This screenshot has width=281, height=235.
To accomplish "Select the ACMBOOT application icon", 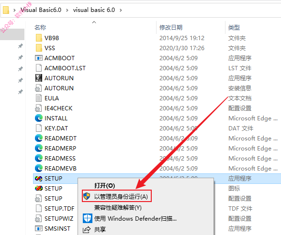I will tap(38, 58).
